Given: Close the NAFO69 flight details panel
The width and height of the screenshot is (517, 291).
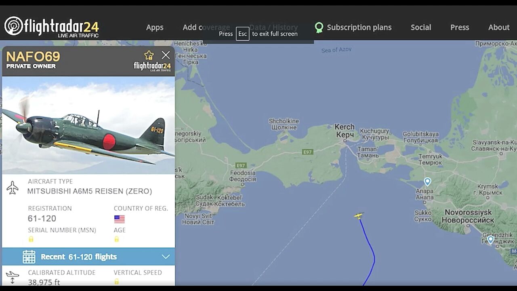Looking at the screenshot, I should [166, 55].
